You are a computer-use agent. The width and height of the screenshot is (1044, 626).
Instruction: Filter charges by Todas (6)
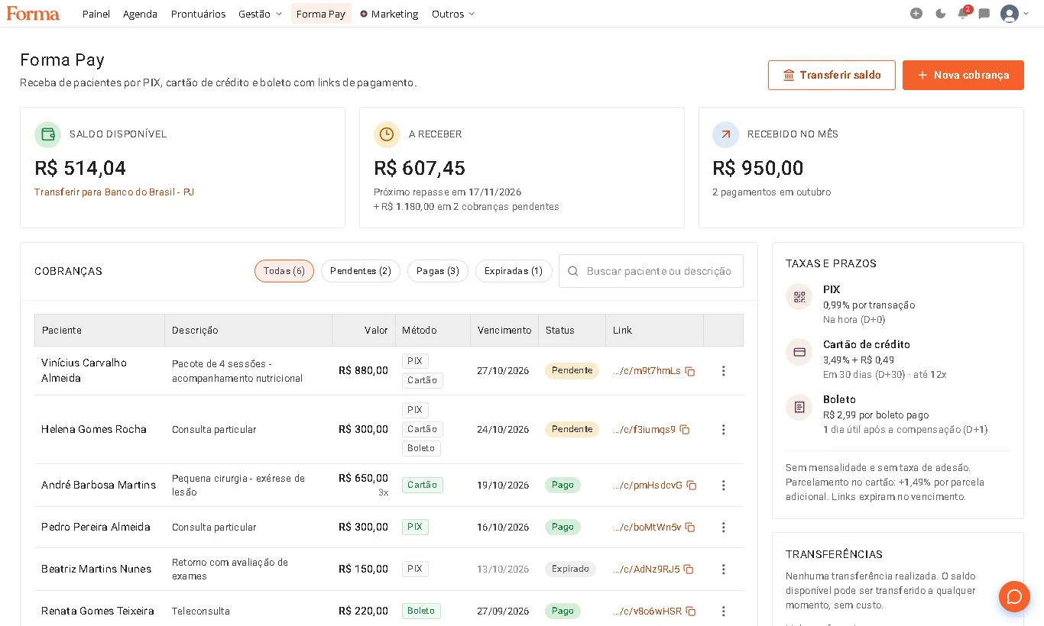point(284,271)
